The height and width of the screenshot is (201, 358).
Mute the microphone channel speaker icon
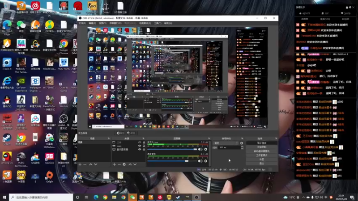pyautogui.click(x=200, y=149)
